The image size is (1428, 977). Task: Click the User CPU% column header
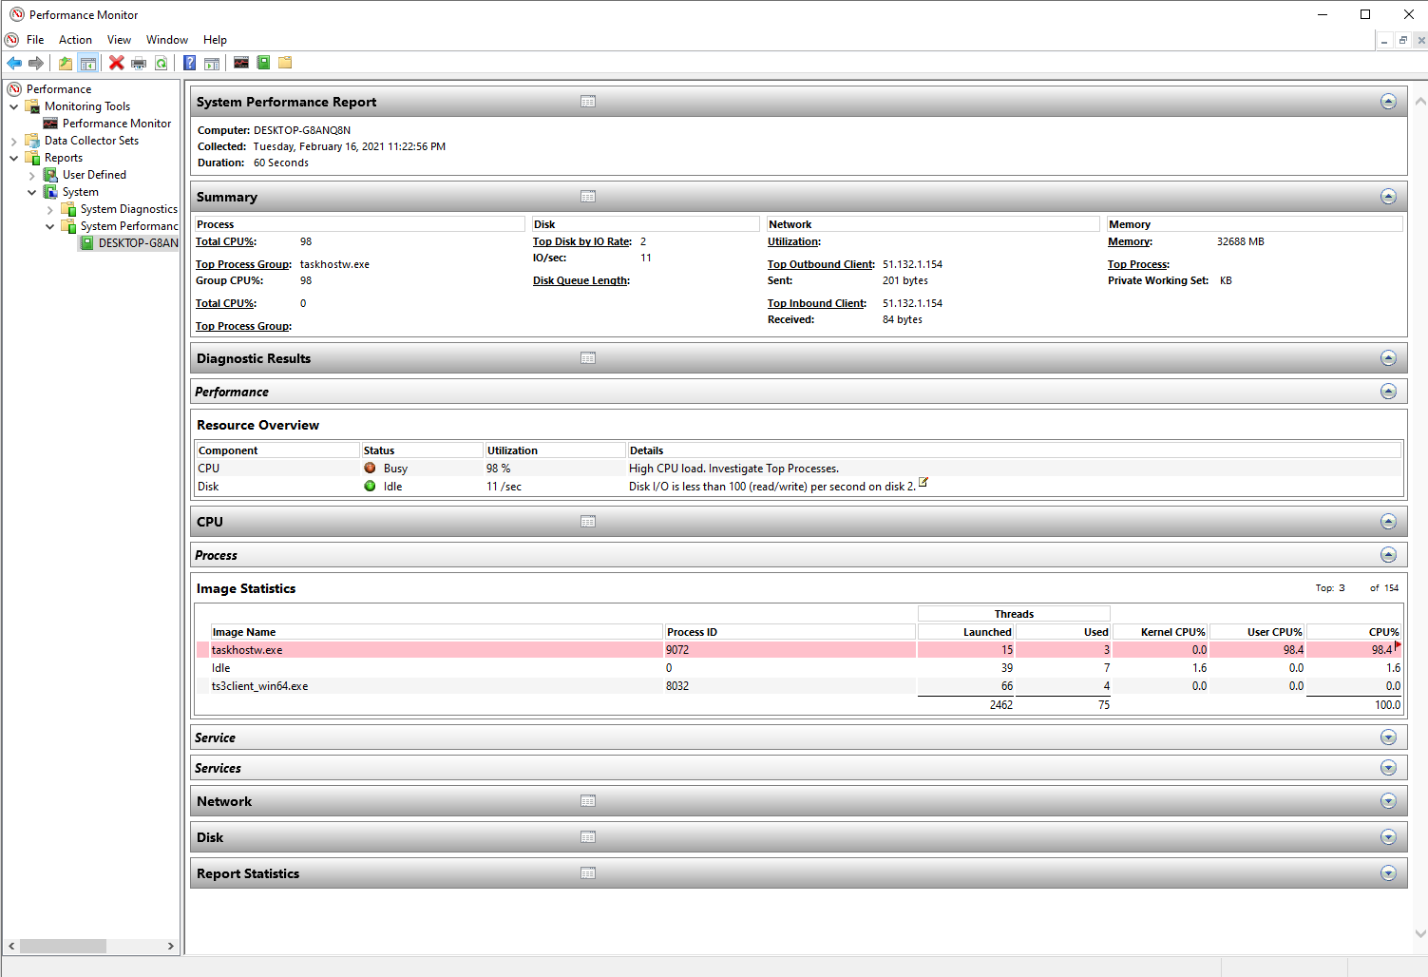(x=1257, y=632)
